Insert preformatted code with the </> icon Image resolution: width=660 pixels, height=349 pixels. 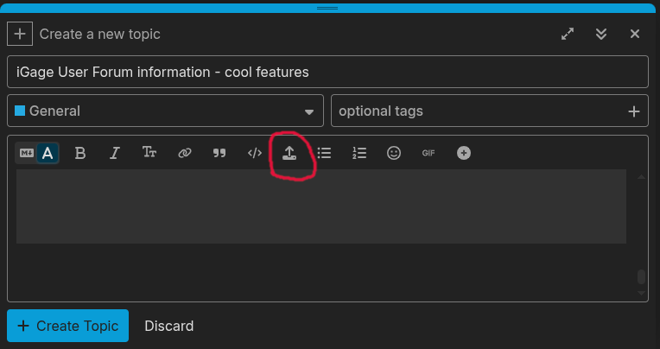click(x=255, y=153)
